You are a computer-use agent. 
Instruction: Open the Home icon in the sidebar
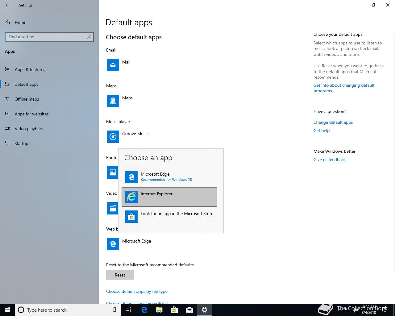click(8, 23)
